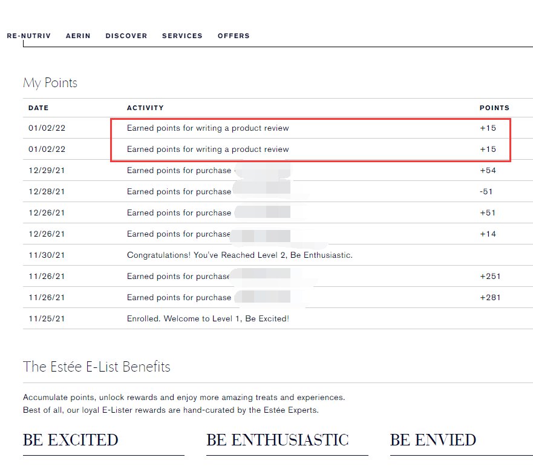Click the Accumulate points description line
The image size is (533, 466).
[184, 397]
